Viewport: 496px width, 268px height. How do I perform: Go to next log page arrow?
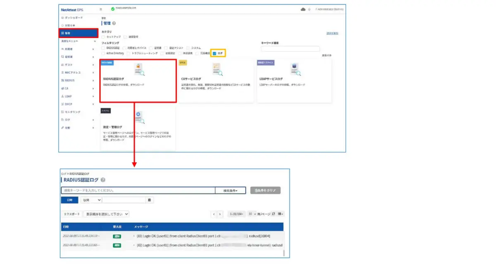point(220,214)
